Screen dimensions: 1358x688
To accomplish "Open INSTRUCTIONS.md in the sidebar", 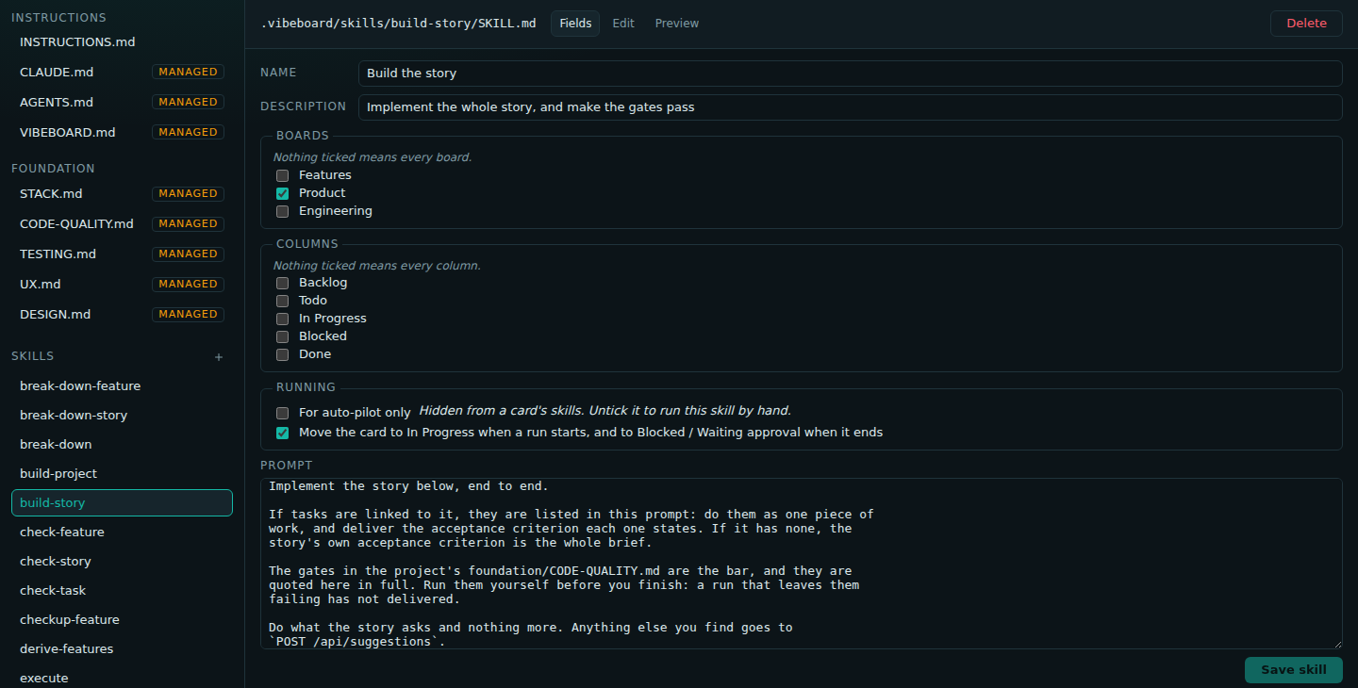I will coord(122,42).
